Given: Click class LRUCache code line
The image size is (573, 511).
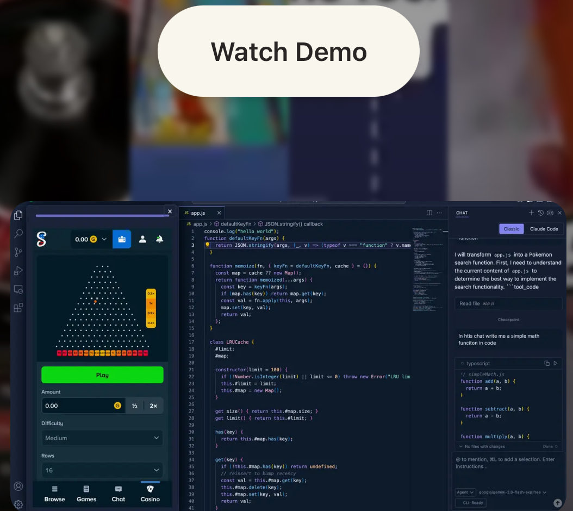Looking at the screenshot, I should click(232, 342).
